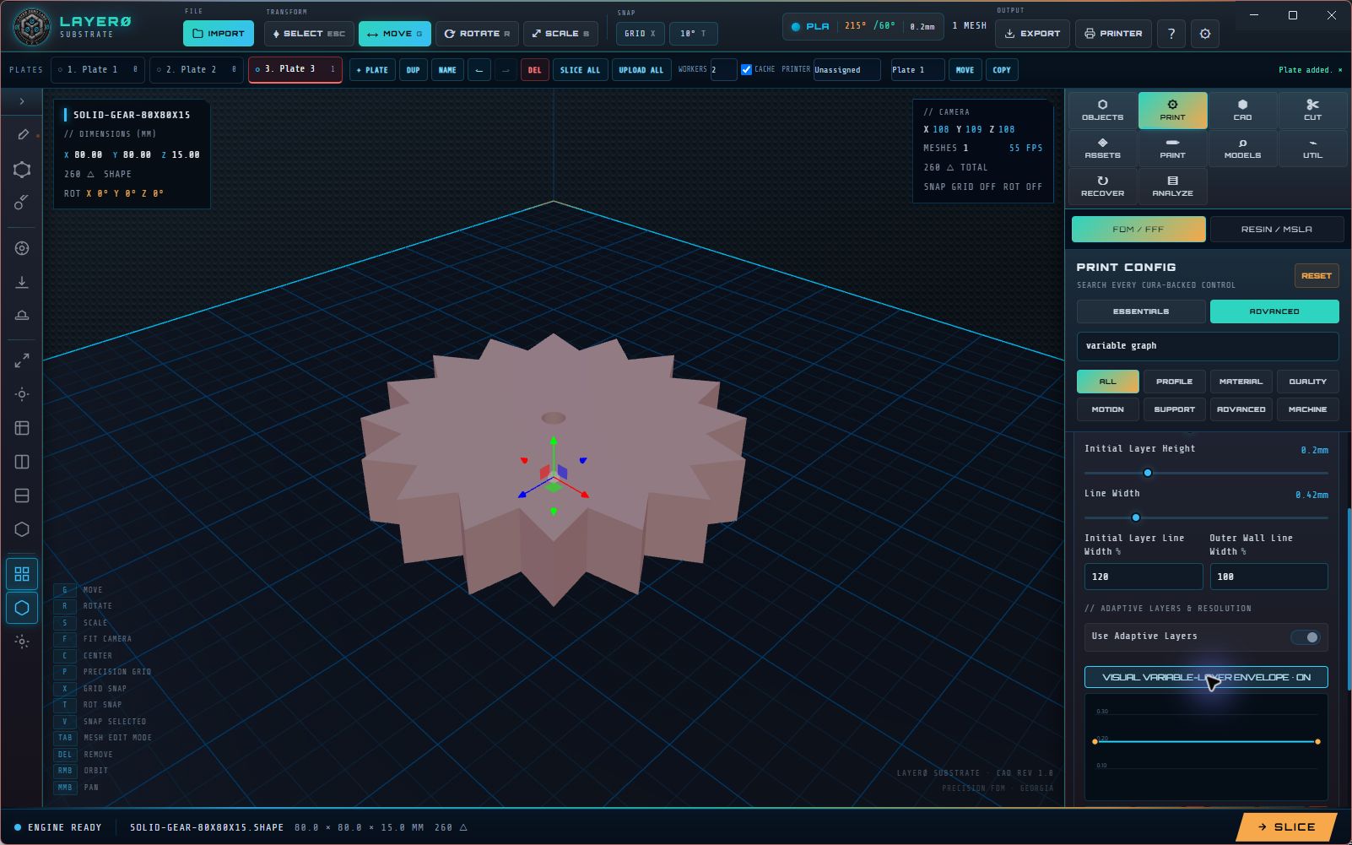The width and height of the screenshot is (1352, 845).
Task: Open the Cut tool panel
Action: 1312,111
